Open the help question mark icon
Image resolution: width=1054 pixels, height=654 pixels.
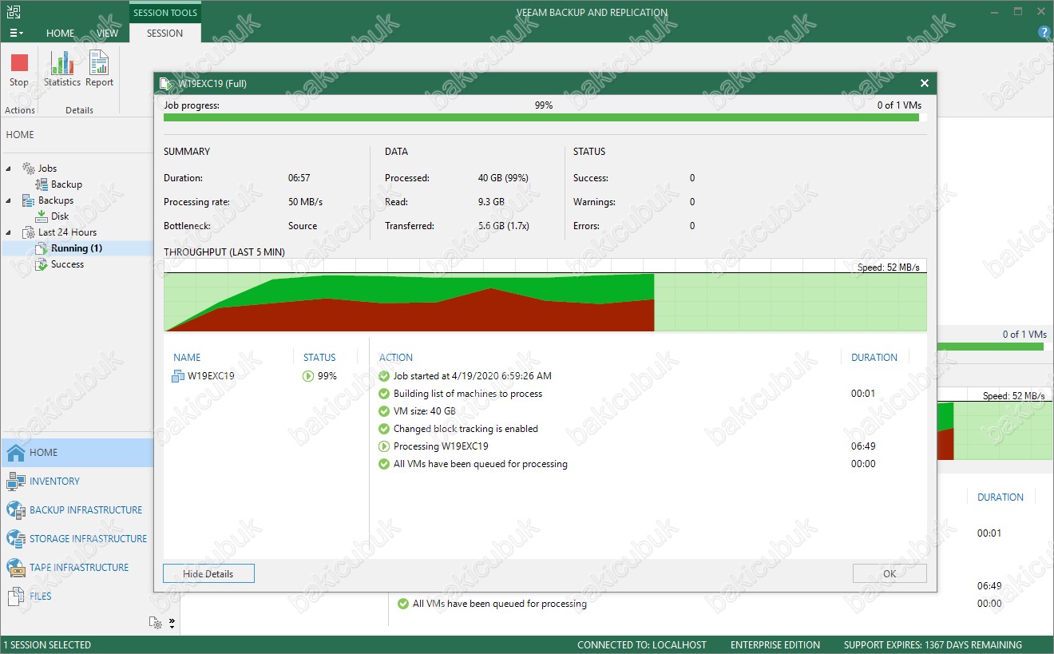1044,33
